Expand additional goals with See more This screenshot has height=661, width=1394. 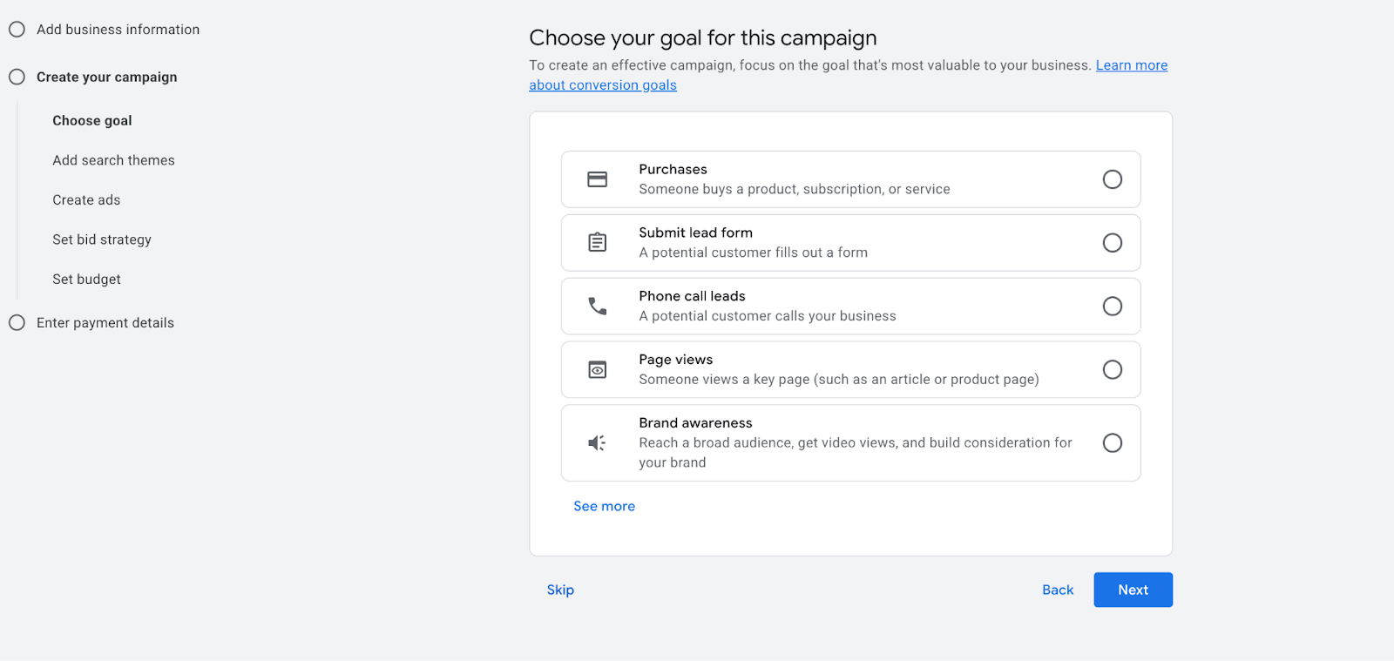[x=604, y=506]
